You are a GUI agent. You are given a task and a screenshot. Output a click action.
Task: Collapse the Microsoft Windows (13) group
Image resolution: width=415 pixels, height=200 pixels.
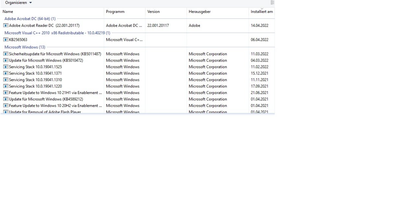pos(25,47)
